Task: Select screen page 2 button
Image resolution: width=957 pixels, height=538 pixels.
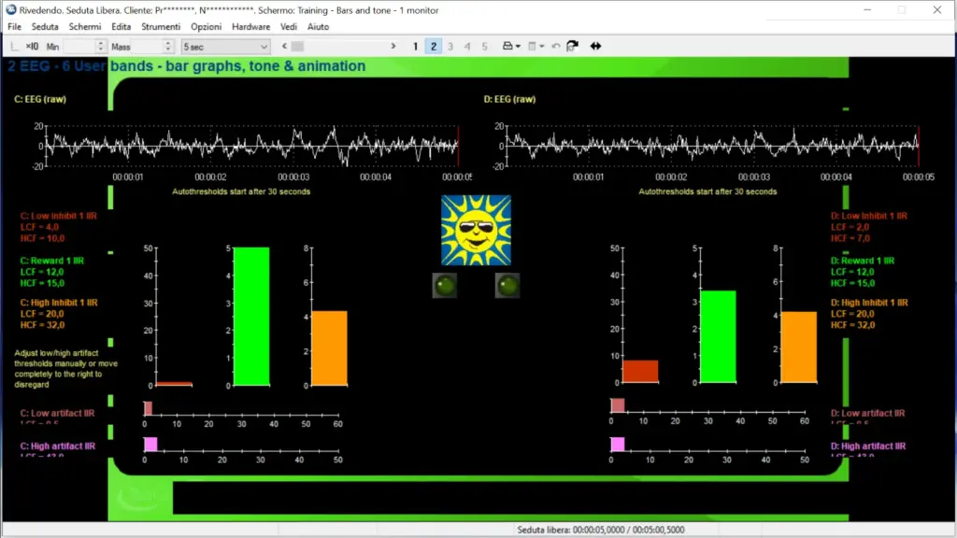Action: (x=434, y=47)
